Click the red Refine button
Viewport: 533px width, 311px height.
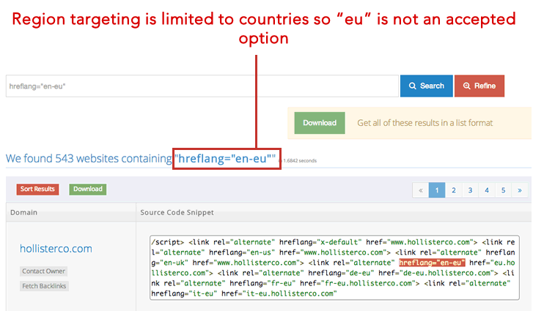(x=479, y=86)
